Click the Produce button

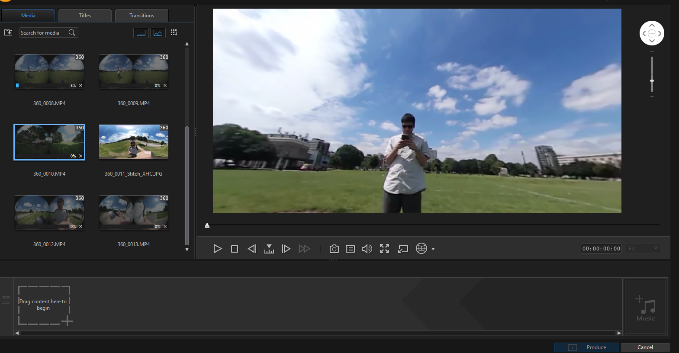[587, 347]
